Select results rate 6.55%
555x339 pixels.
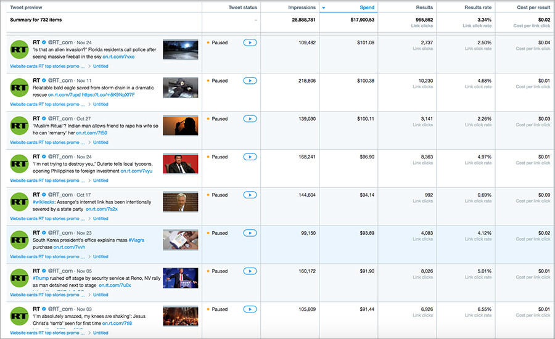(x=484, y=309)
